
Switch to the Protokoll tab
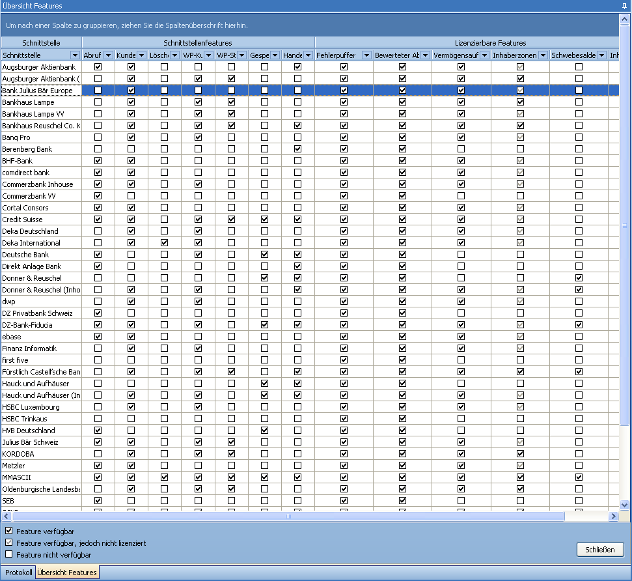click(x=18, y=573)
